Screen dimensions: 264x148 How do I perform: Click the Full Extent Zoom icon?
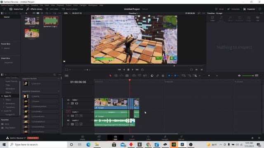pos(184,76)
